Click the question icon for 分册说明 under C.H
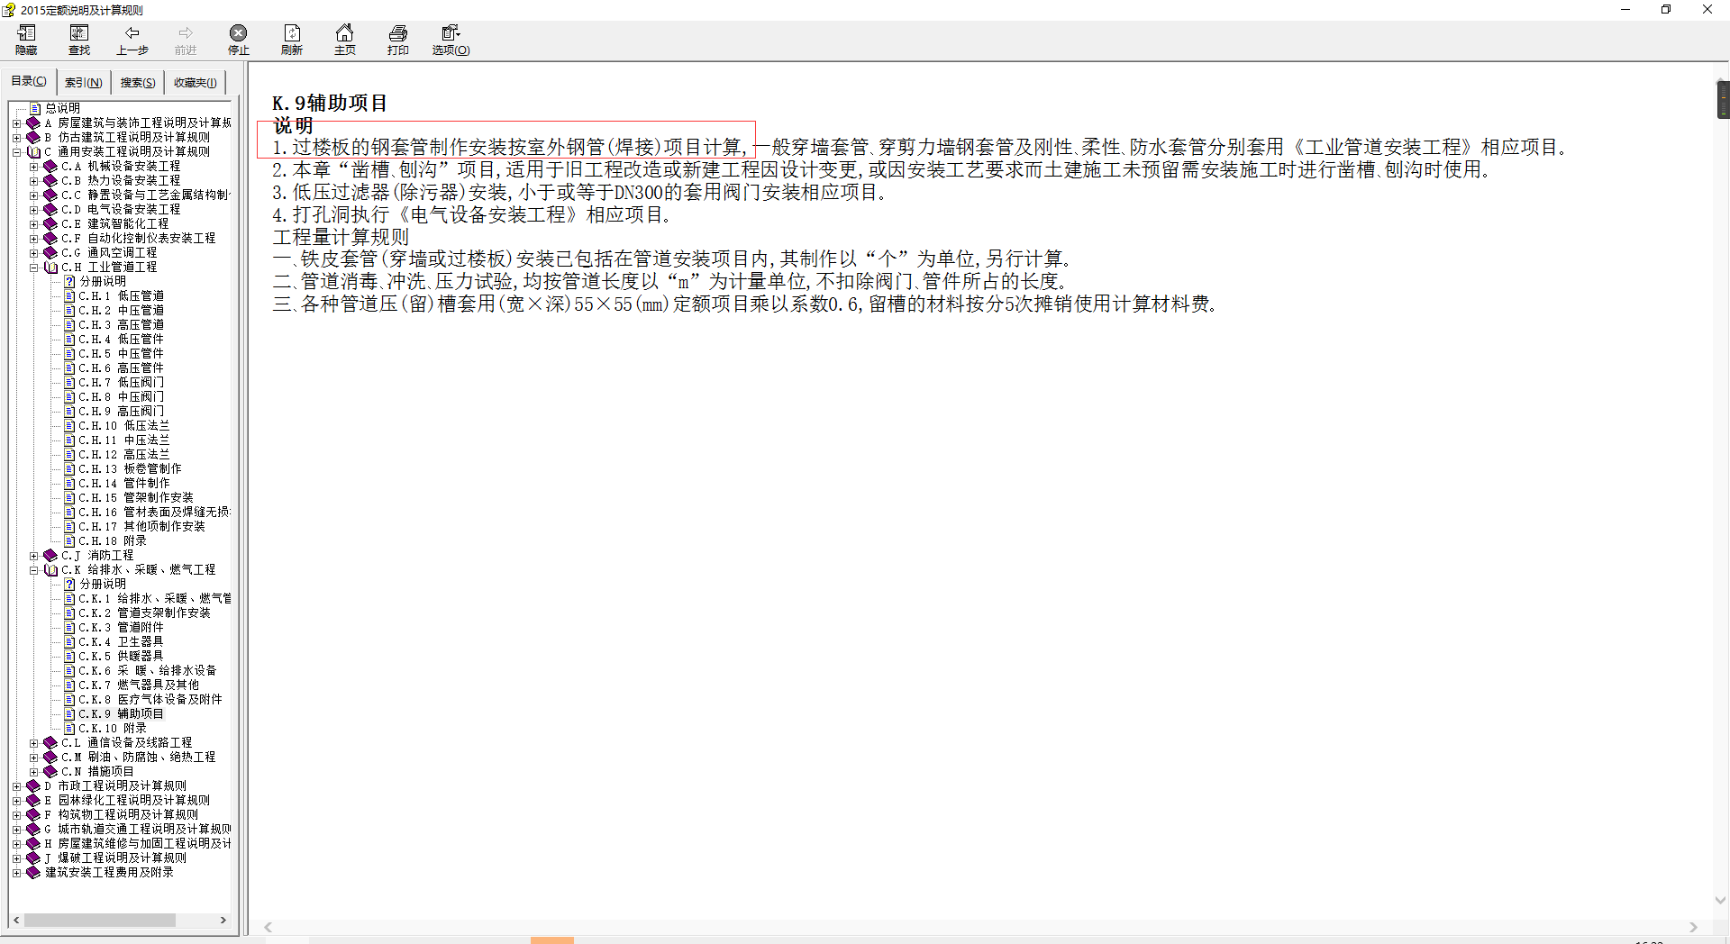Image resolution: width=1730 pixels, height=944 pixels. 69,281
